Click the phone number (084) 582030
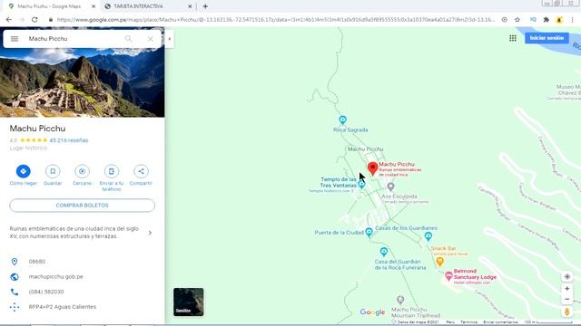 (x=46, y=292)
